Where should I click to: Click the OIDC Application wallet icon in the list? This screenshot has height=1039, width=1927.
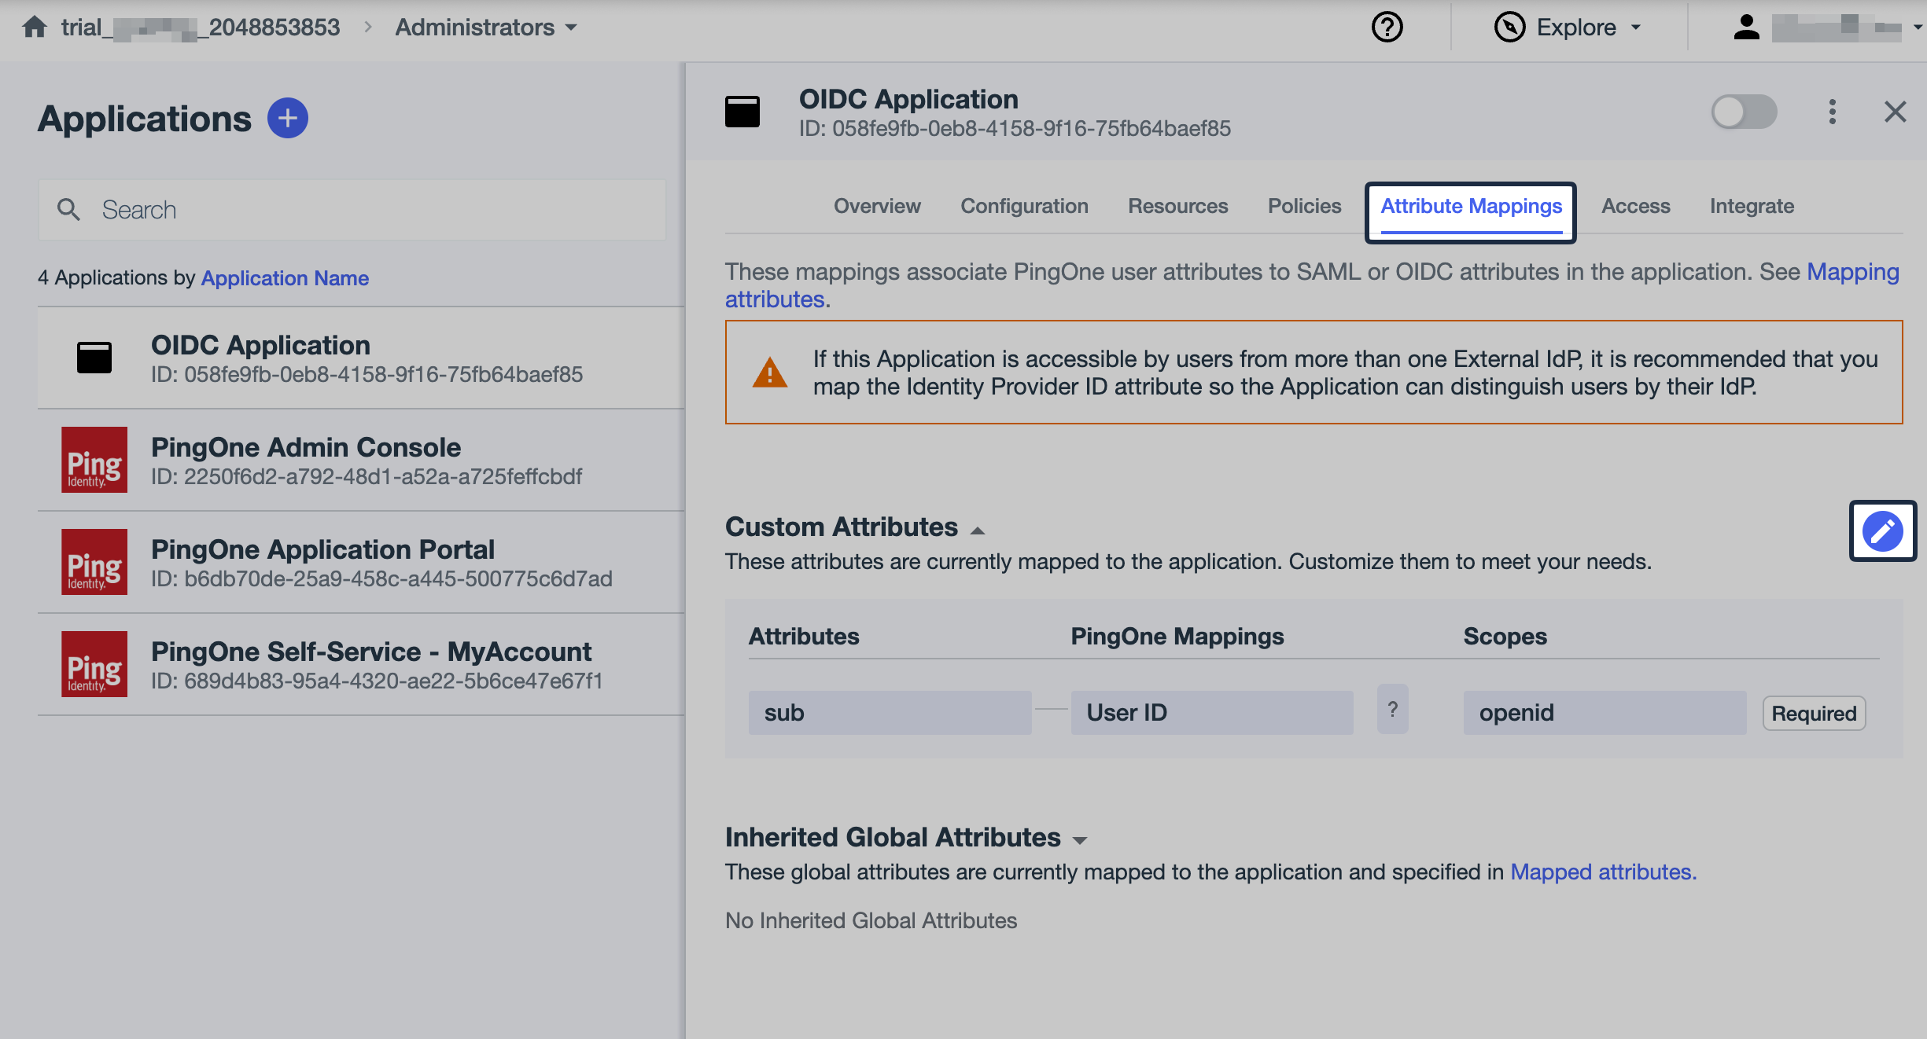pos(94,358)
